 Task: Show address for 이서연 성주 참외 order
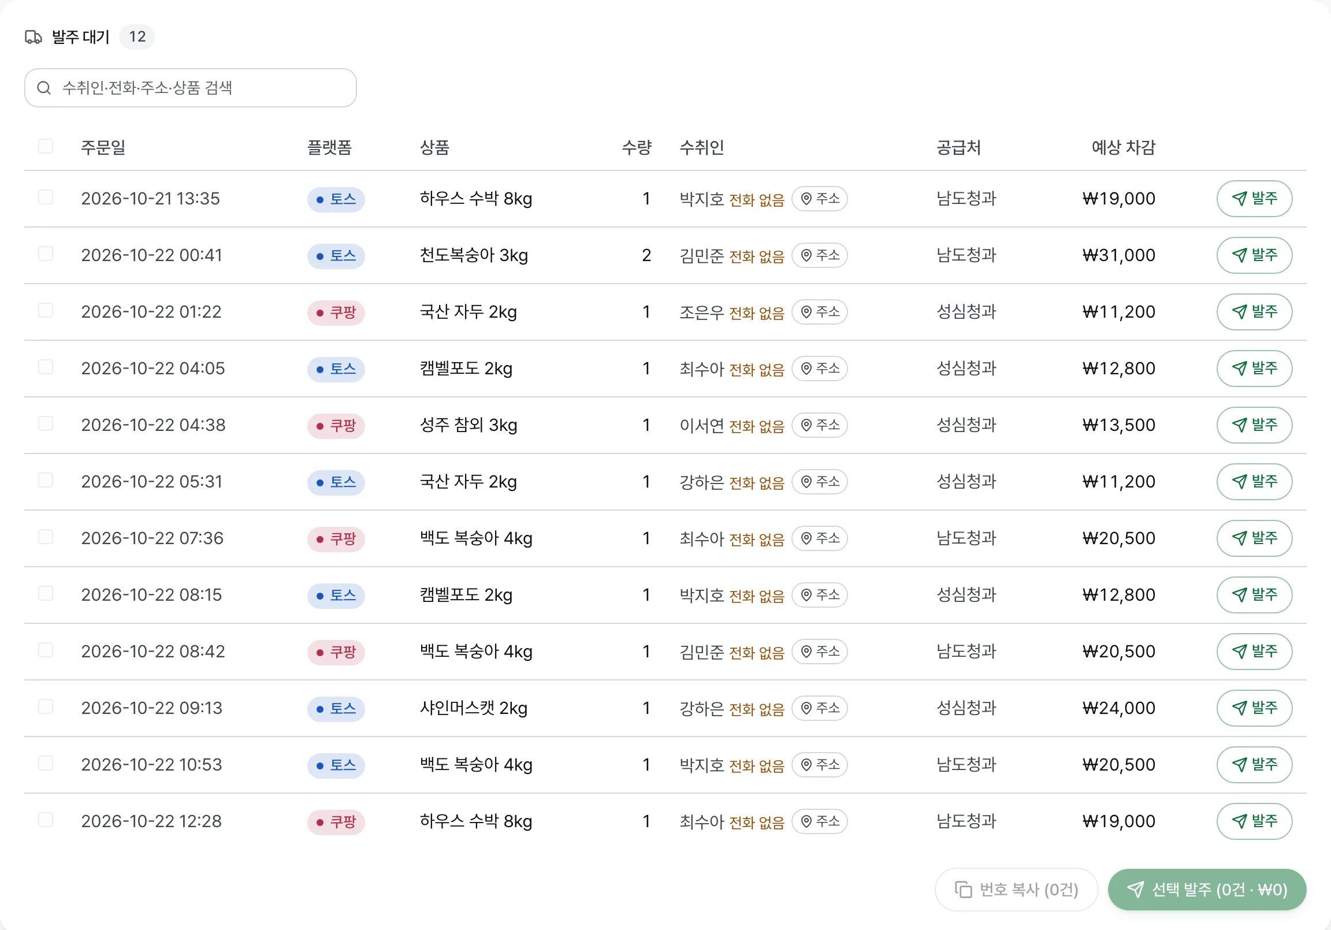point(820,425)
